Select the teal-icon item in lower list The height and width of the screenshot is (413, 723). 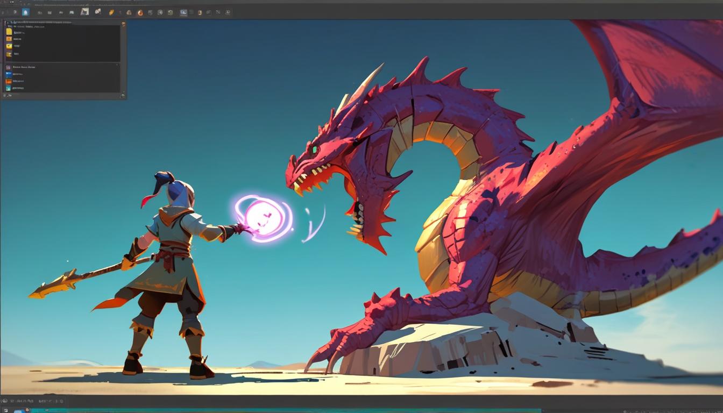coord(9,88)
